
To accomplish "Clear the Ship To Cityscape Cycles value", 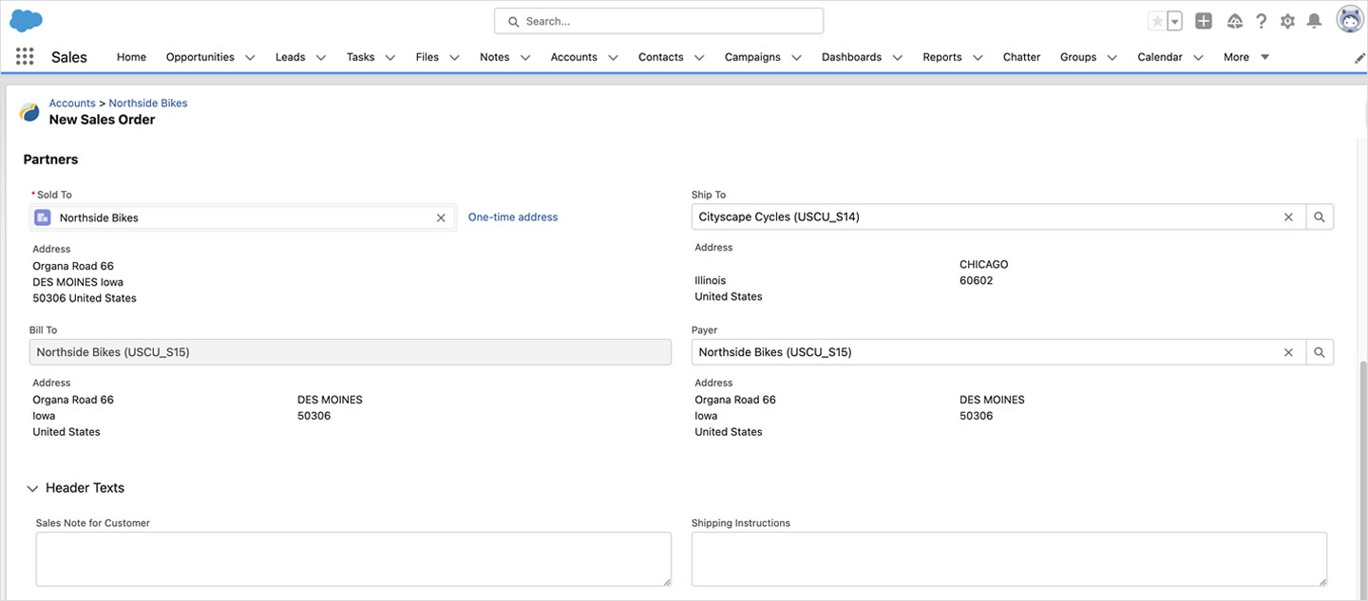I will [x=1288, y=217].
